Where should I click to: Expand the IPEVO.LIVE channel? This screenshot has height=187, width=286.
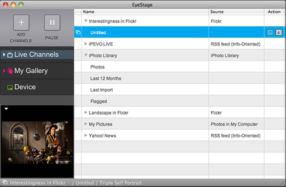click(x=85, y=44)
